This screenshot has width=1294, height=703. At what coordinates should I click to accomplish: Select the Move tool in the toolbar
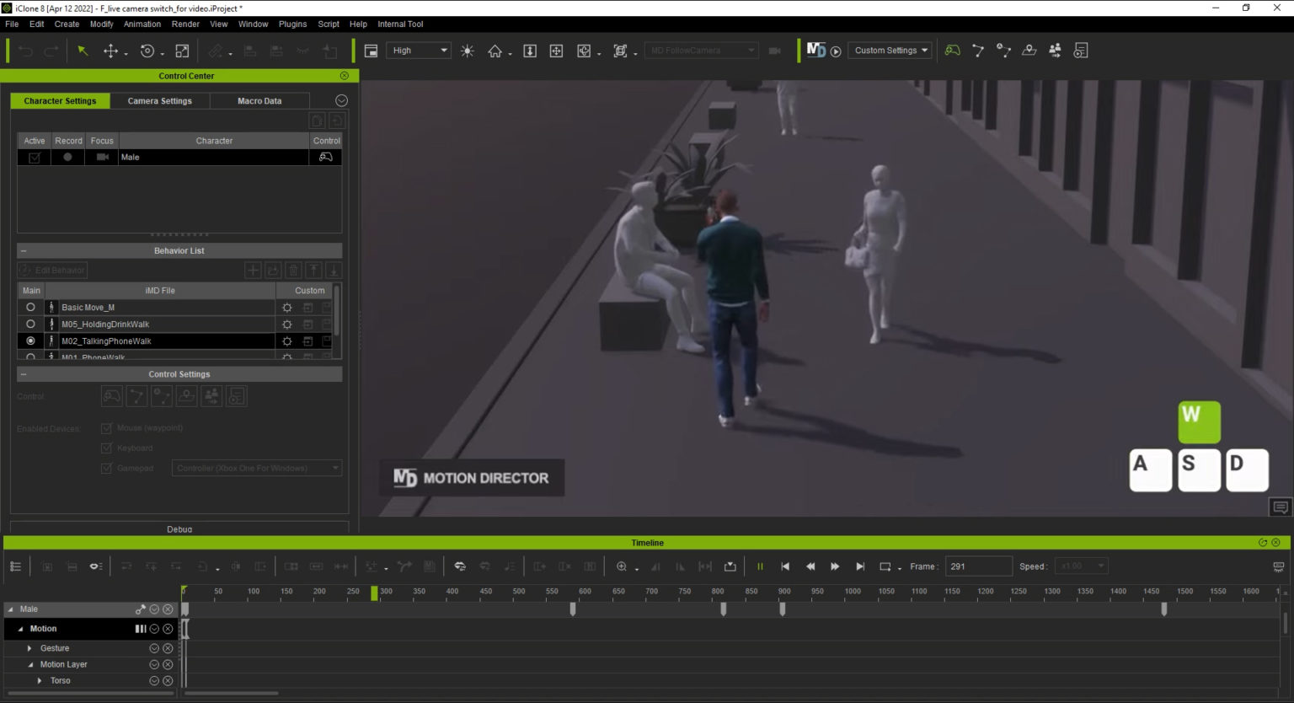point(112,51)
